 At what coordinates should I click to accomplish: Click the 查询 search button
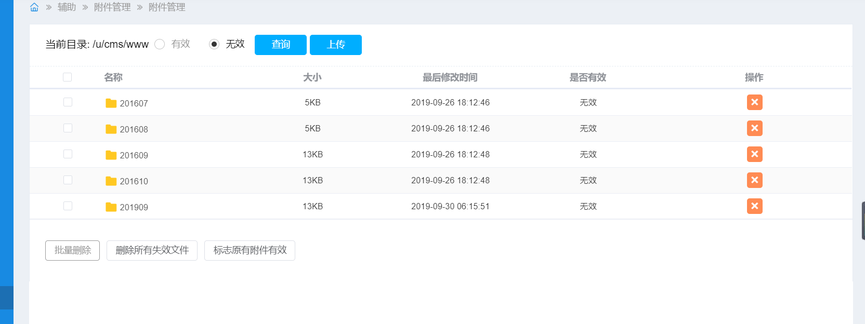click(281, 45)
